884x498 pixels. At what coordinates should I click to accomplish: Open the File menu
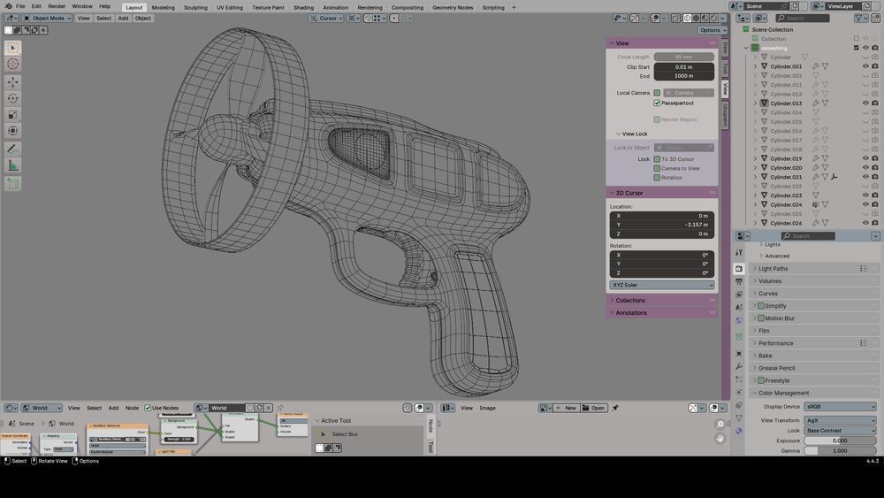20,6
